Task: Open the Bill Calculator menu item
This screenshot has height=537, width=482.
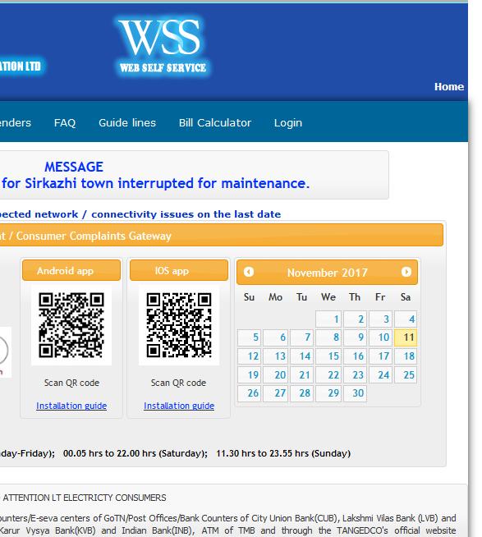Action: click(x=215, y=122)
